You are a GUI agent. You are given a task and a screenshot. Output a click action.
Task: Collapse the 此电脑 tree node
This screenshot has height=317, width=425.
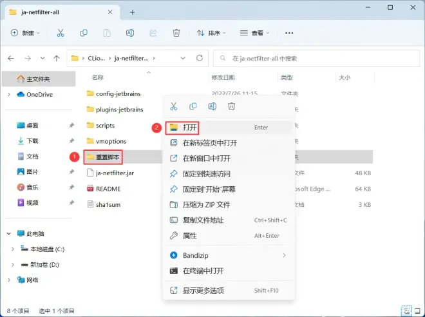(x=9, y=233)
